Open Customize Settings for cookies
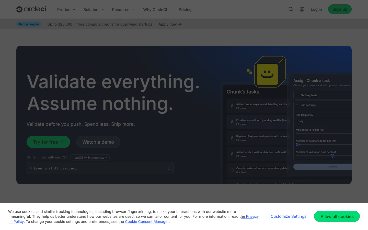 point(288,216)
